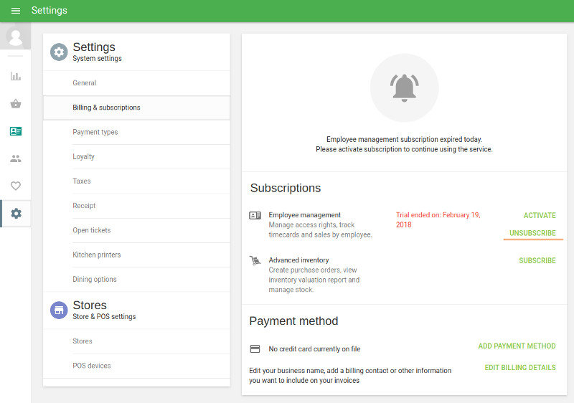Unsubscribe from Employee management

(532, 233)
